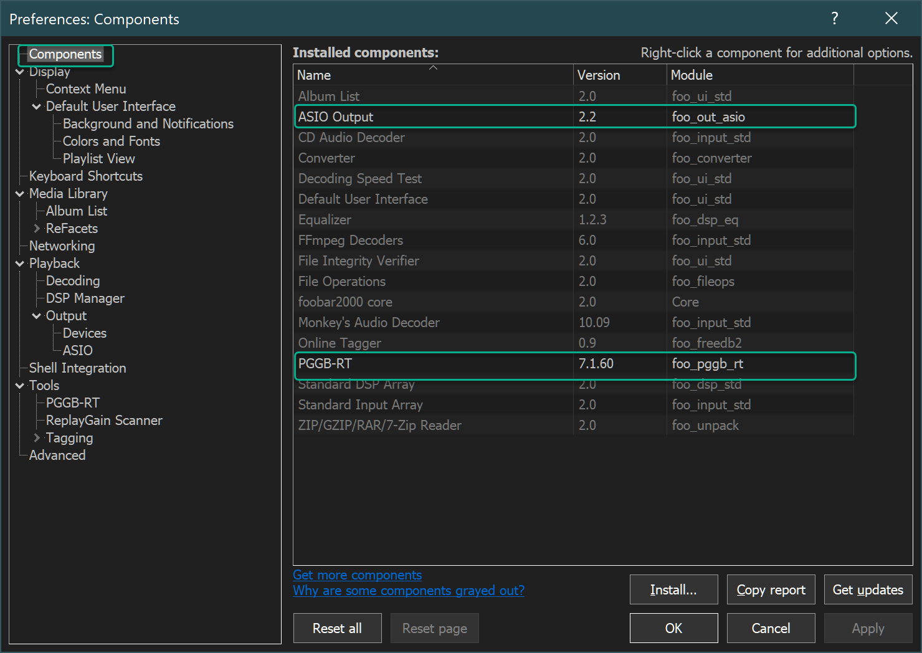The height and width of the screenshot is (653, 922).
Task: Select Equalizer component row
Action: tap(573, 220)
